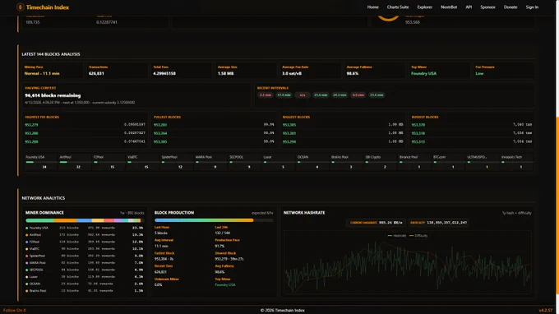Click the Difficulty value badge above chart
Screen dimensions: 559x314
(x=438, y=223)
